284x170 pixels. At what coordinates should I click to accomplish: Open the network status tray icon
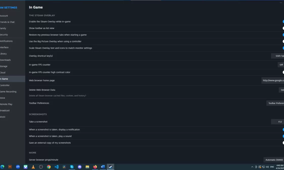tap(264, 167)
